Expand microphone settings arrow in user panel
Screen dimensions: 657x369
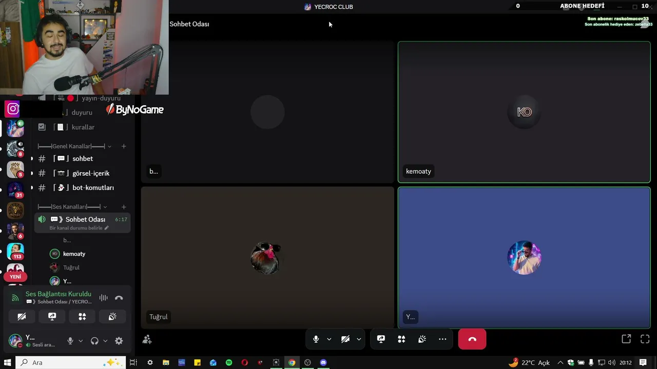(x=81, y=341)
